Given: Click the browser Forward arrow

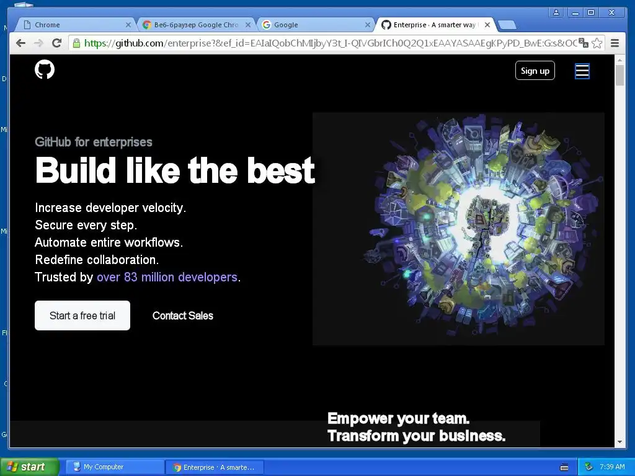Looking at the screenshot, I should (38, 43).
